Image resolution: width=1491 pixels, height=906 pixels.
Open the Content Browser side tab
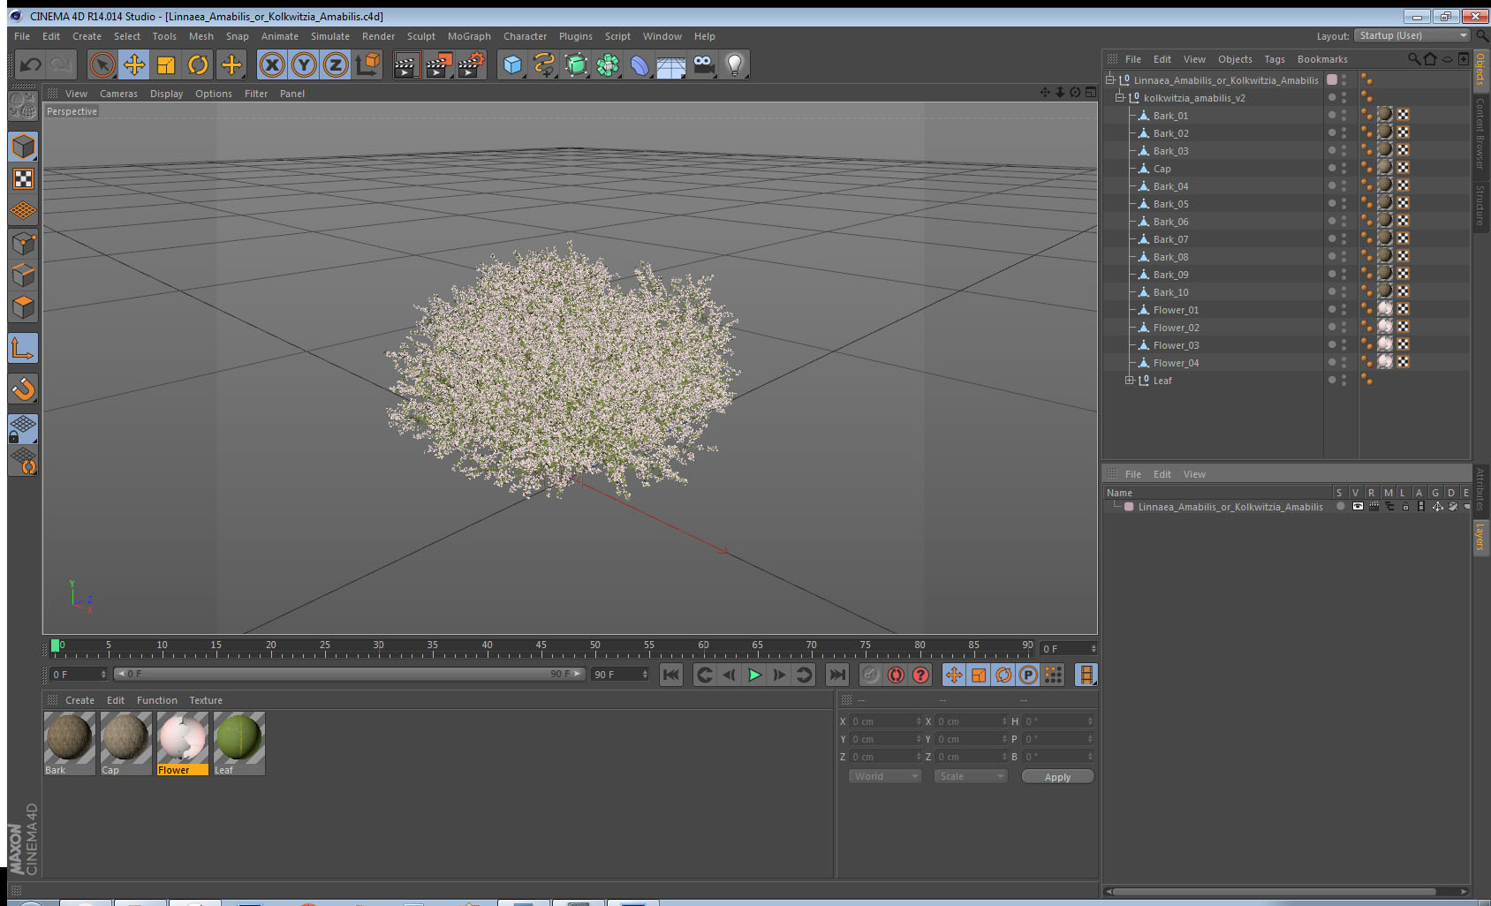tap(1480, 132)
